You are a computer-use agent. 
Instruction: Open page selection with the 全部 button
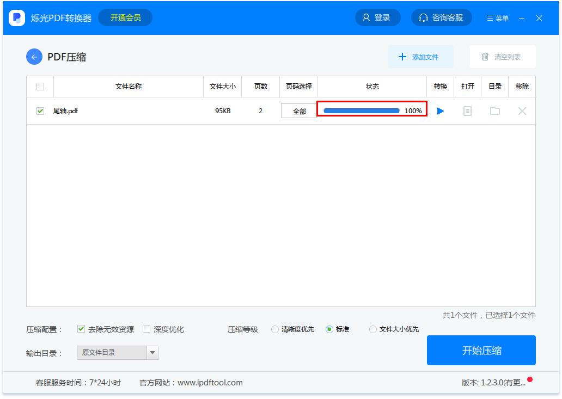[298, 111]
